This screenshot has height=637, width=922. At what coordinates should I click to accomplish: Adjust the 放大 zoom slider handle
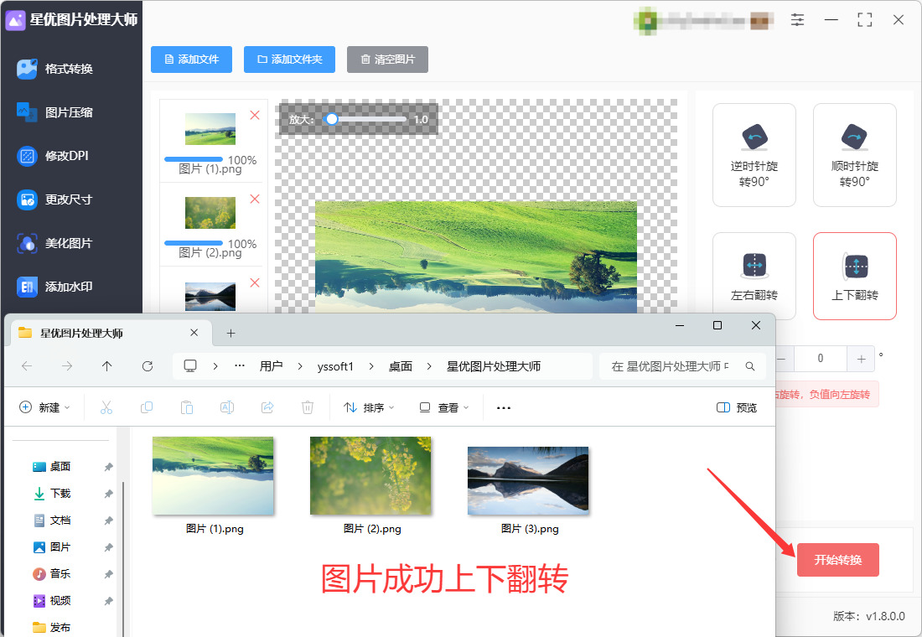pyautogui.click(x=332, y=119)
